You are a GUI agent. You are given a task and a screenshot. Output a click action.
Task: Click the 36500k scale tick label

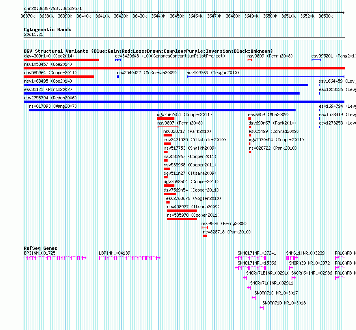pos(270,16)
